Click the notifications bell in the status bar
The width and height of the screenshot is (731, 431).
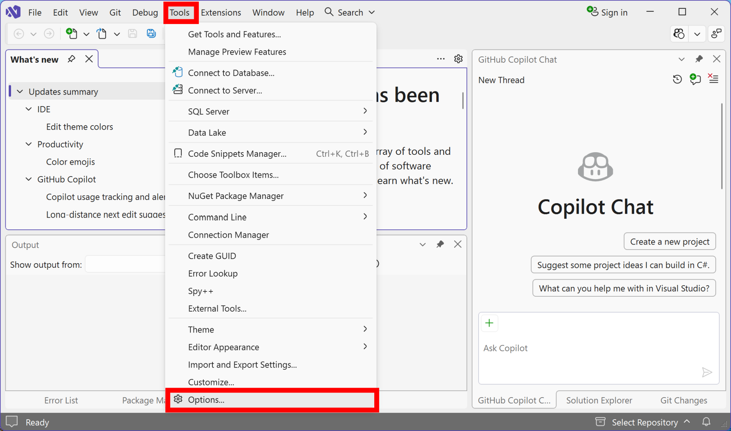pyautogui.click(x=706, y=422)
